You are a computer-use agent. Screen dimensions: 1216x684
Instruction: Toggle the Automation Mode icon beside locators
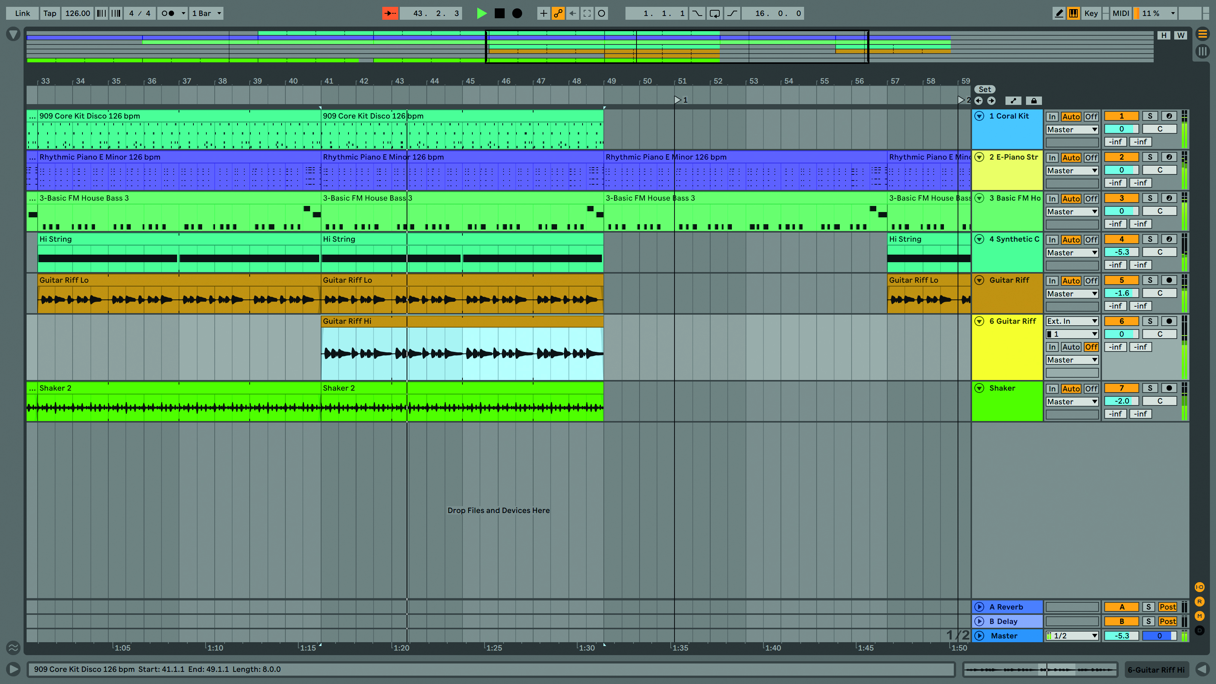pos(1013,101)
